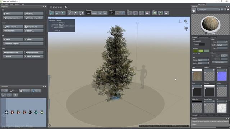The image size is (230, 129).
Task: Click the Compute AO button
Action: pyautogui.click(x=34, y=27)
